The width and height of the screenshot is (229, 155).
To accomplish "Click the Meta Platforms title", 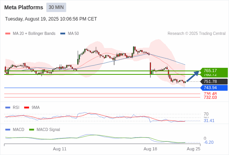I will click(x=24, y=7).
